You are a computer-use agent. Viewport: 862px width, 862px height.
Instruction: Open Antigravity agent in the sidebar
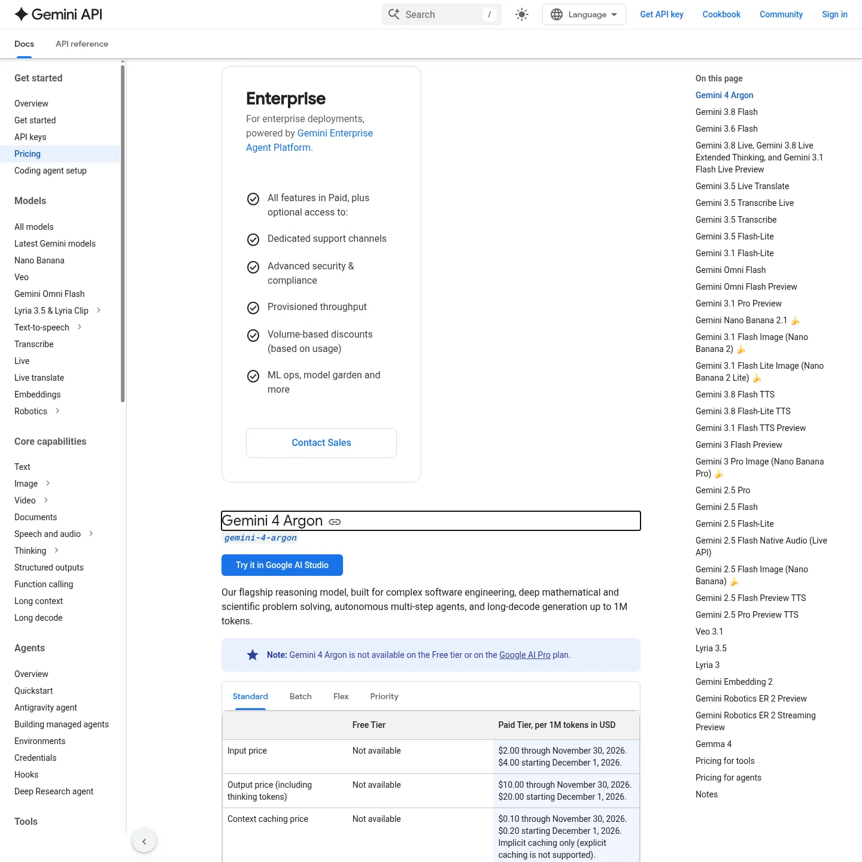click(45, 708)
